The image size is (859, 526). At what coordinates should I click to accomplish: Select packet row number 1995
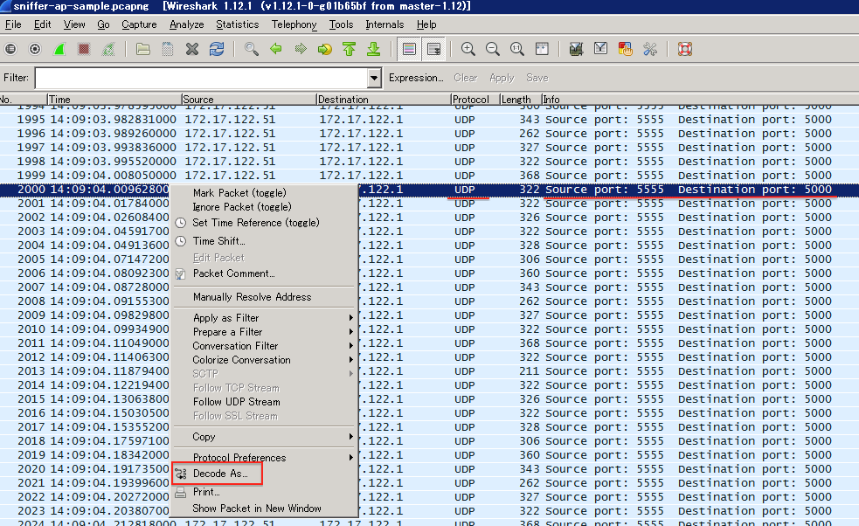click(430, 120)
